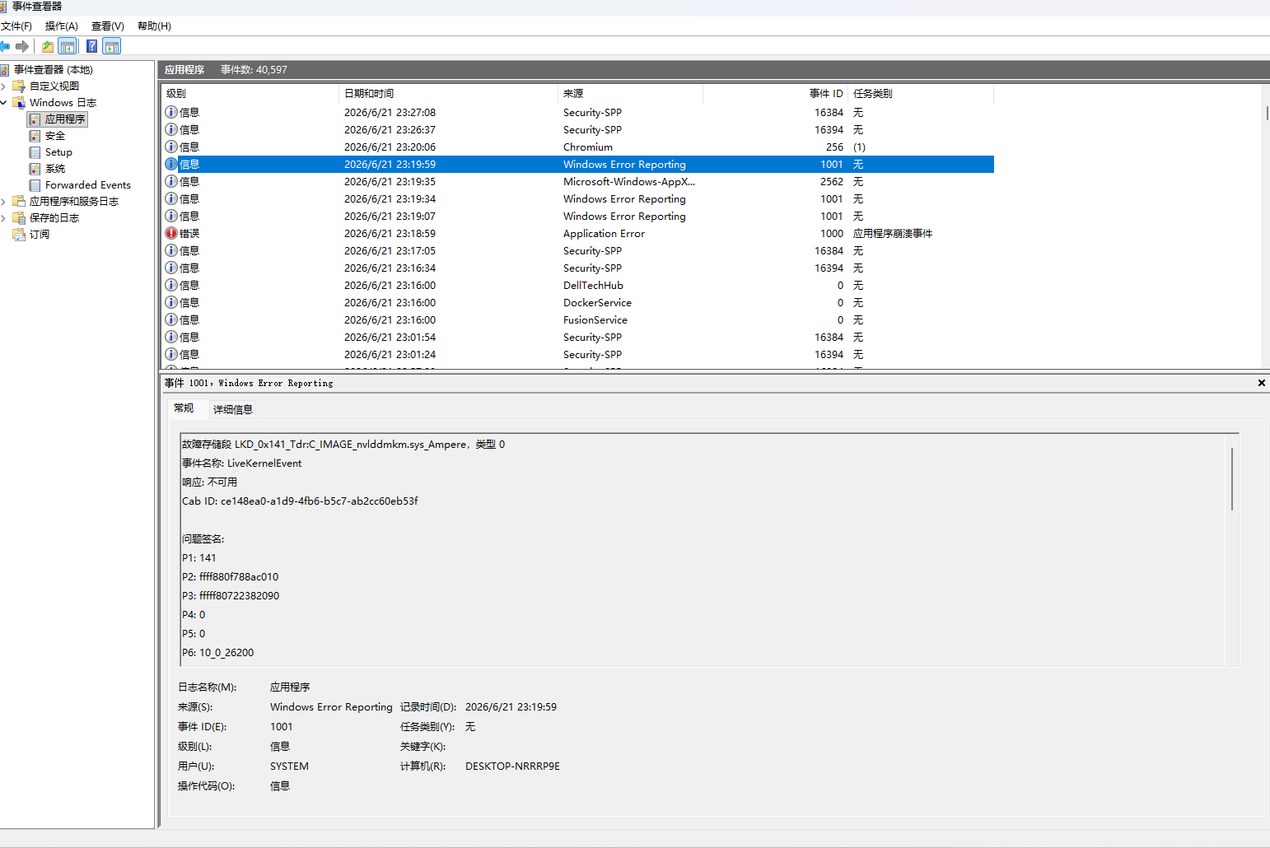Open the 操作(A) menu

pos(62,26)
